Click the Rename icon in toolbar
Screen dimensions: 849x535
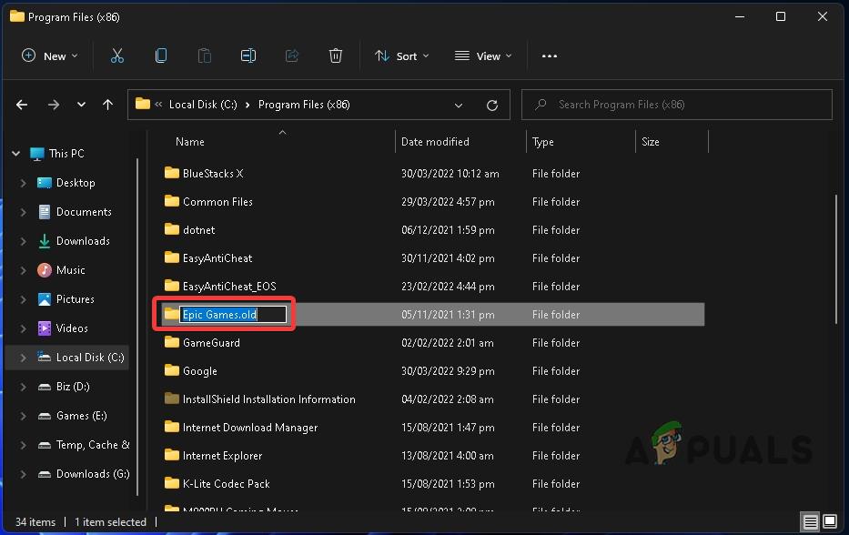[x=248, y=56]
